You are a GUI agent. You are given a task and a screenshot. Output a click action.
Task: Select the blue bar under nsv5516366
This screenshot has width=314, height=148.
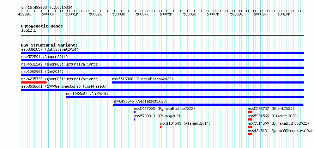point(208,82)
